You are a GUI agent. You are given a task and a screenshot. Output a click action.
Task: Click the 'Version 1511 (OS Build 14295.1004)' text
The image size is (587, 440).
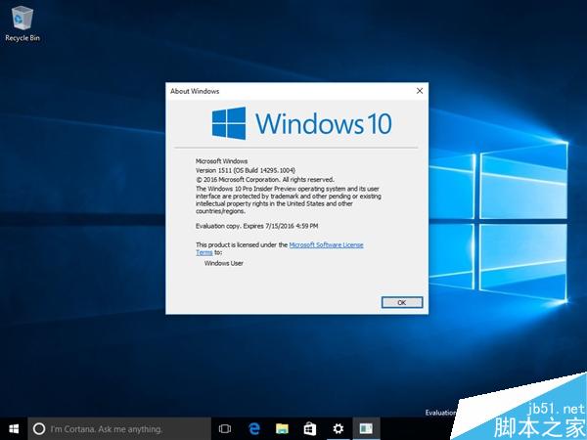[246, 170]
